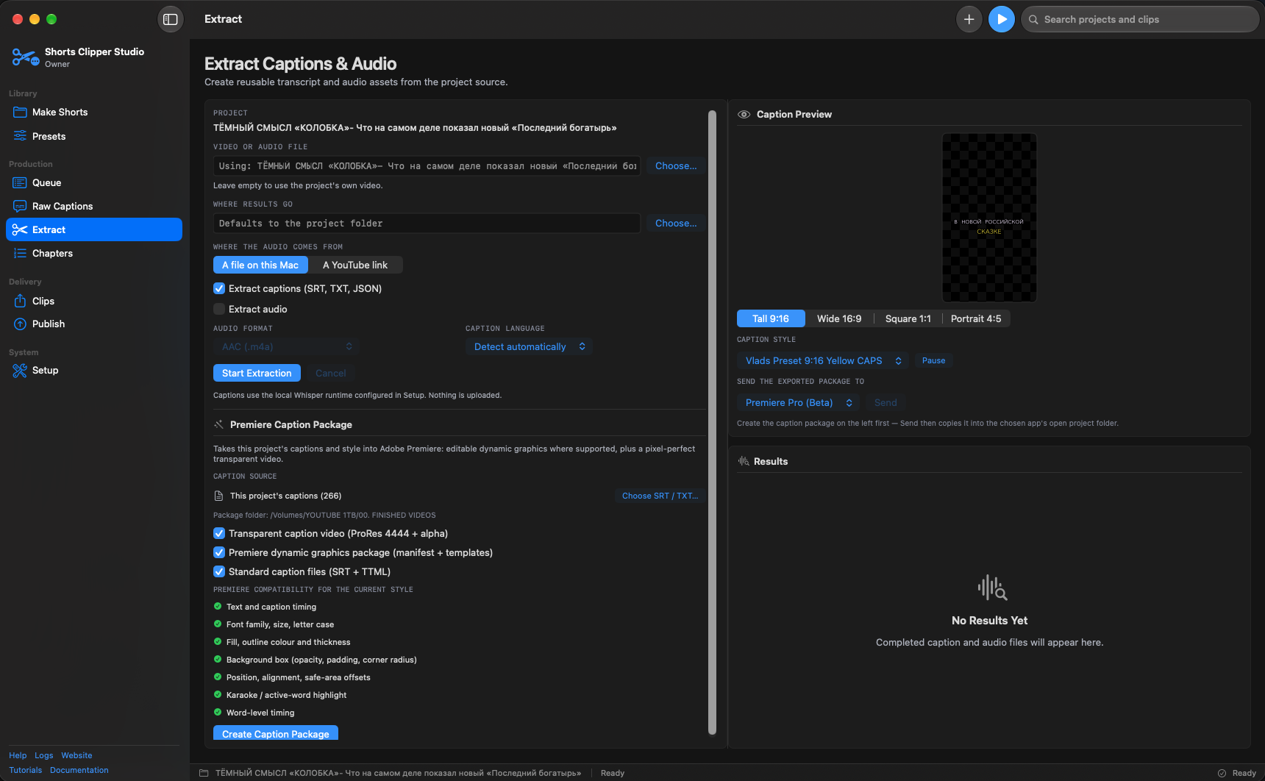This screenshot has width=1265, height=781.
Task: Click Choose next to where results go
Action: [676, 224]
